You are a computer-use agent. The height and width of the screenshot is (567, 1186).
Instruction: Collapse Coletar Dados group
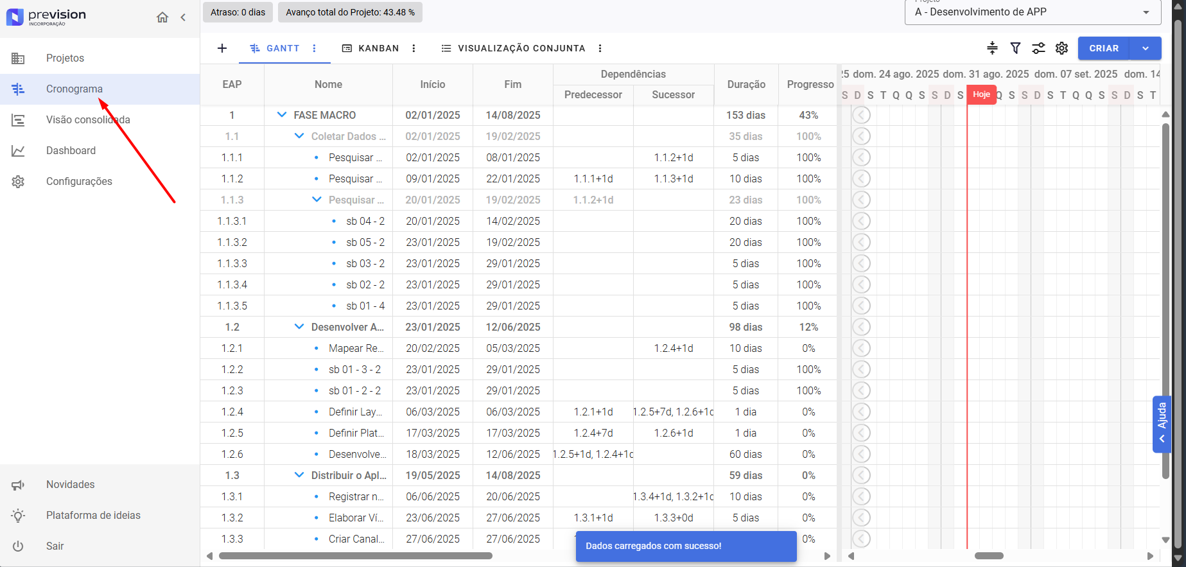click(299, 136)
